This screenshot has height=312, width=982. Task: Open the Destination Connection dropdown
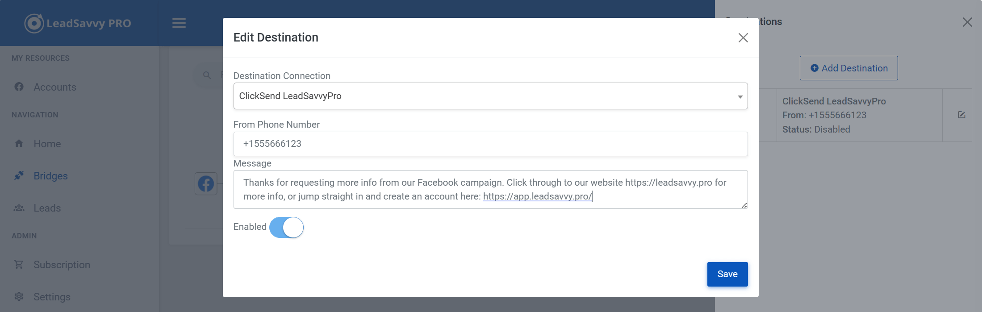point(490,96)
